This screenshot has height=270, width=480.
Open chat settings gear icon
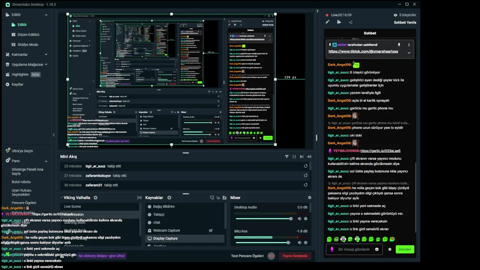pos(390,249)
